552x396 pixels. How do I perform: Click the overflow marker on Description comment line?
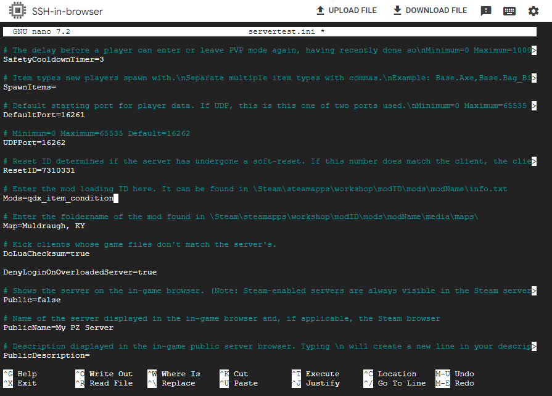coord(534,347)
